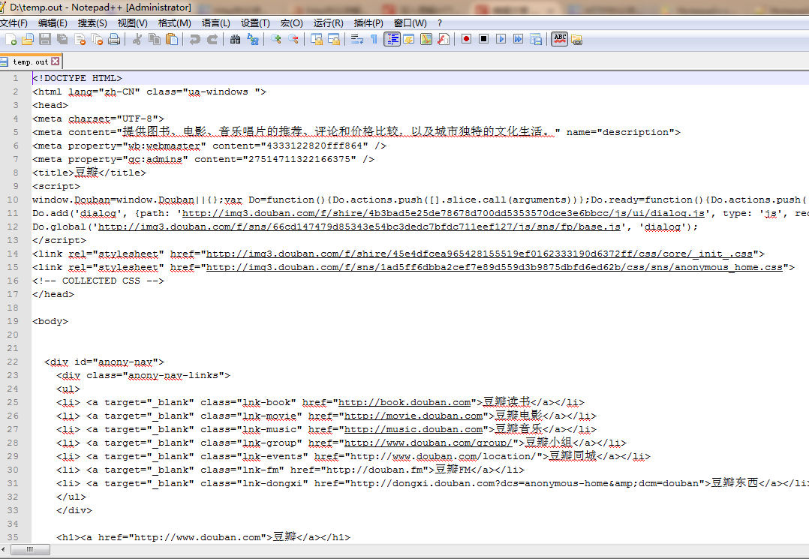Open the 窗口(W) menu
The width and height of the screenshot is (809, 559).
point(411,23)
